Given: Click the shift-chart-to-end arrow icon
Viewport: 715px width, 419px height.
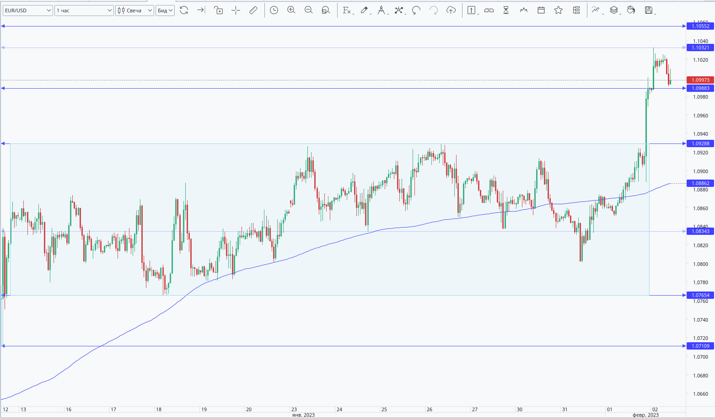Looking at the screenshot, I should [201, 10].
